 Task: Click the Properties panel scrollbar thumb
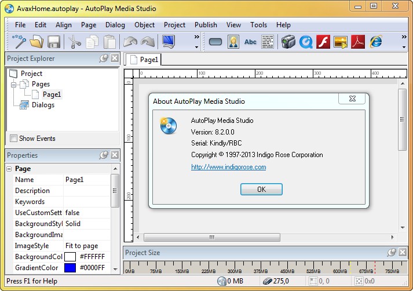tap(115, 191)
